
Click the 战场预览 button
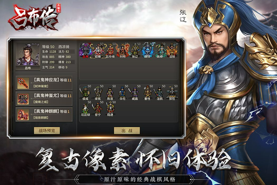pos(47,131)
